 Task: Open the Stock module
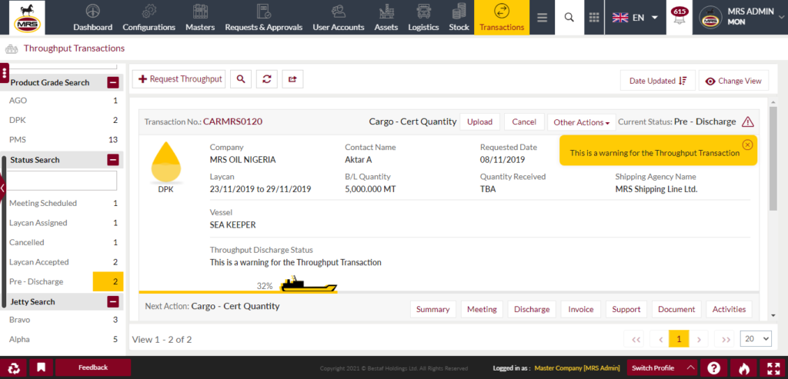point(459,18)
